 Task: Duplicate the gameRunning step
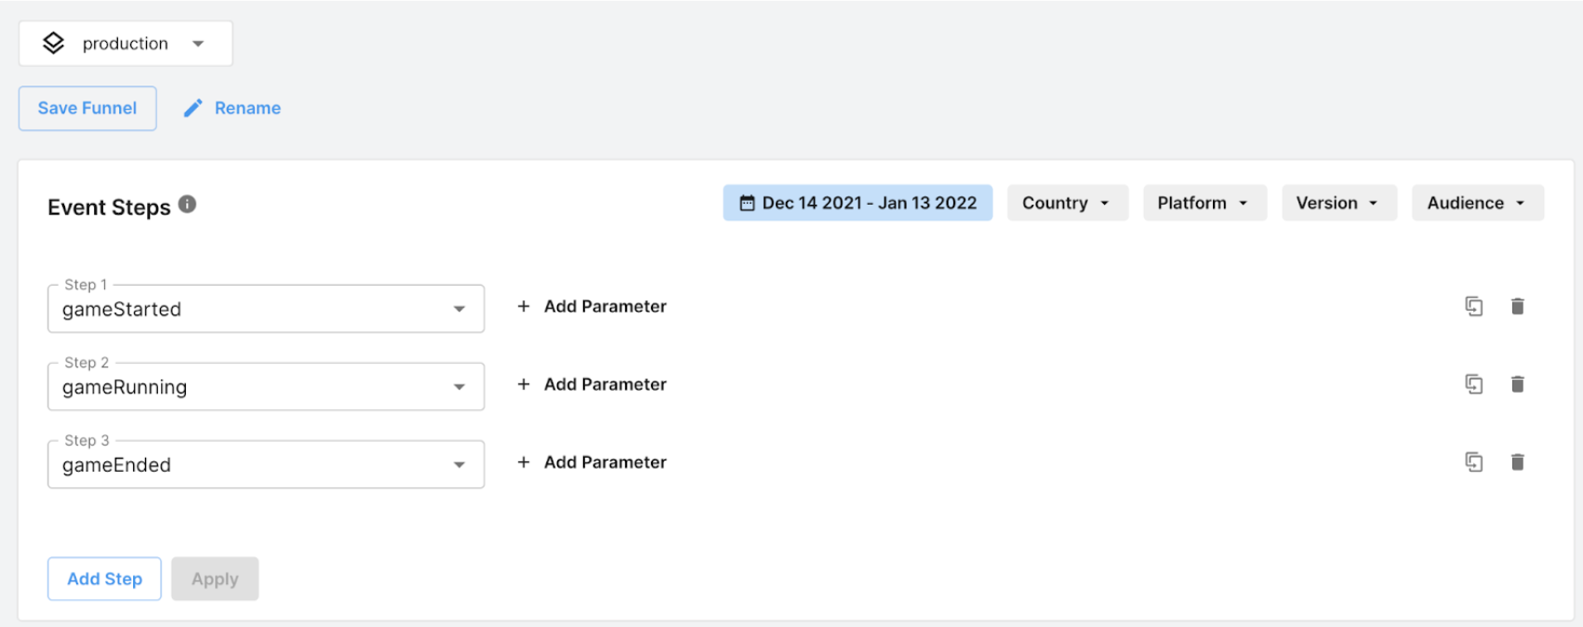coord(1473,384)
